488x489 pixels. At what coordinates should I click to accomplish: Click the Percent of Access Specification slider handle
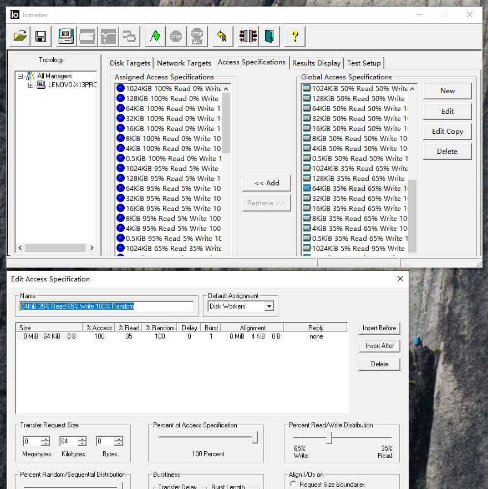pos(255,438)
